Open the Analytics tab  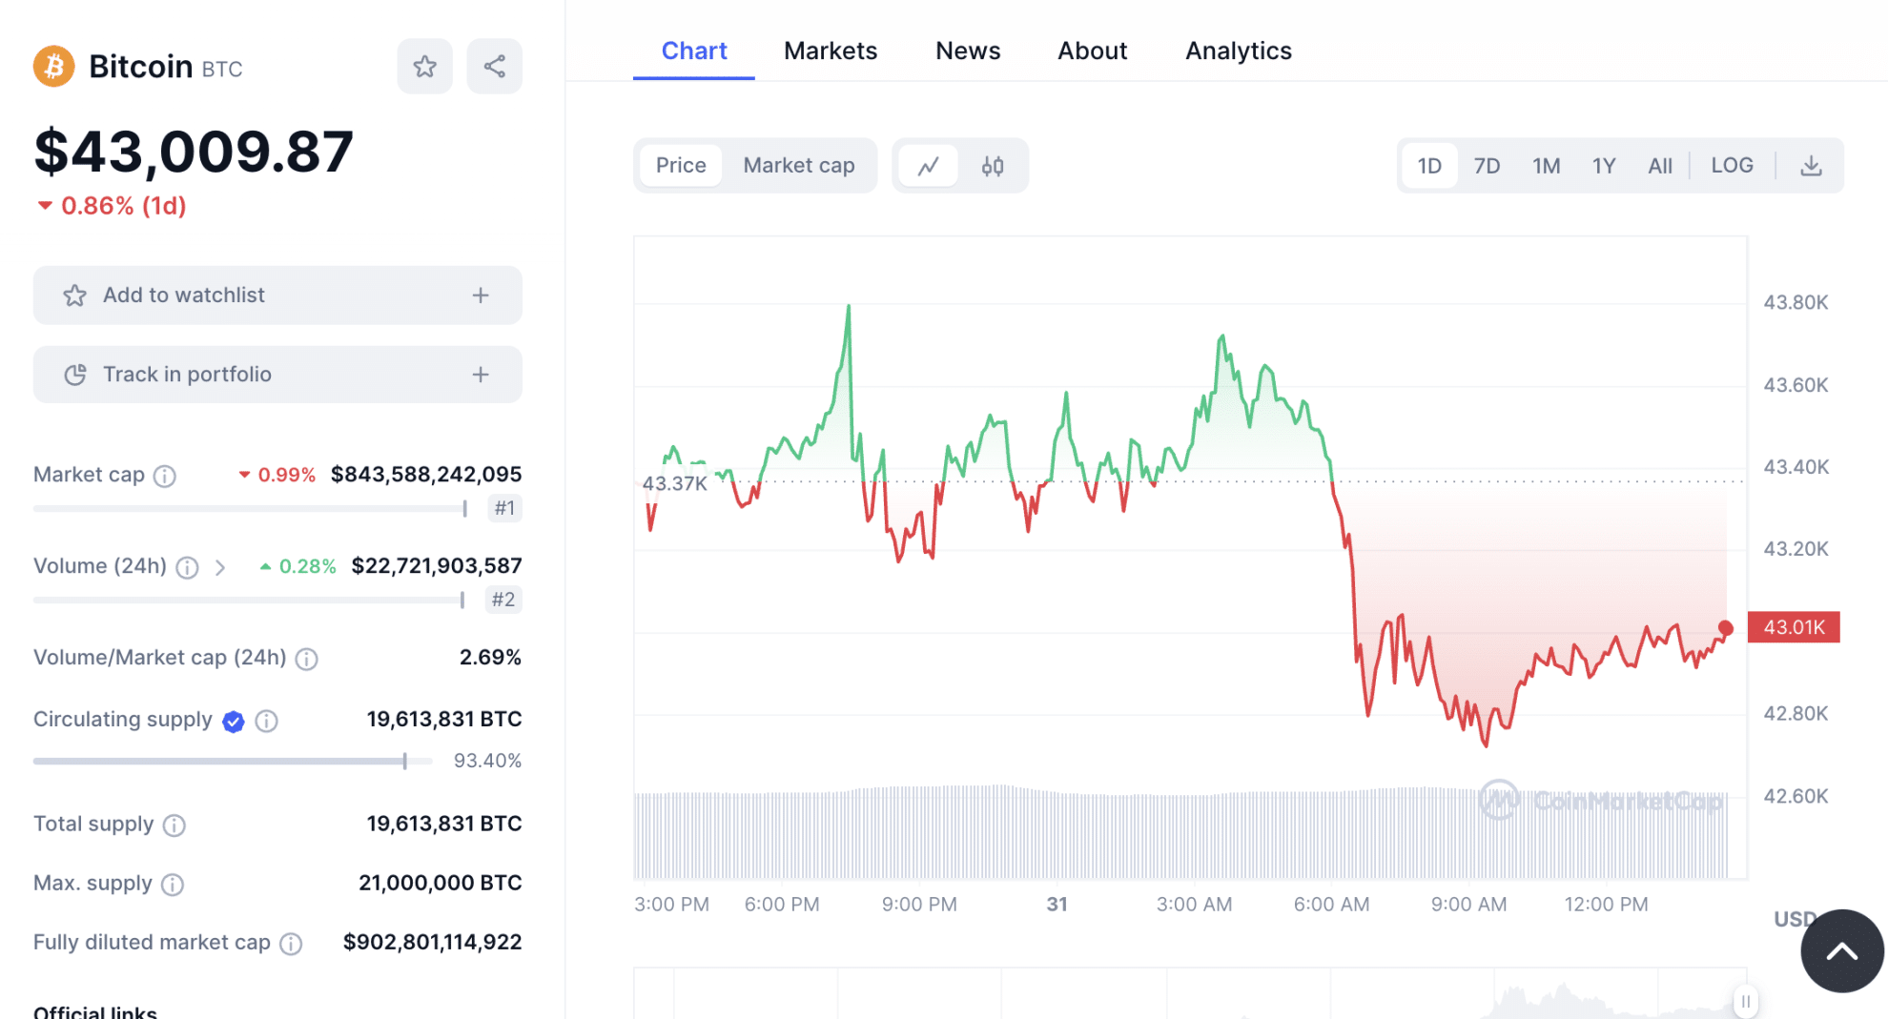click(x=1239, y=51)
